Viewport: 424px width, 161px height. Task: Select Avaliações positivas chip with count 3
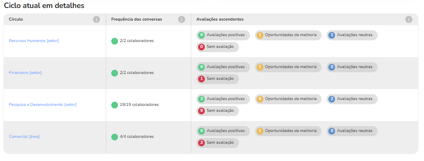pos(223,99)
